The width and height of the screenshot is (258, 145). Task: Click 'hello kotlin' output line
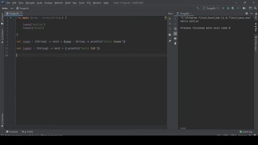pyautogui.click(x=189, y=21)
